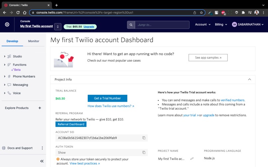Switch to the Monitor tab
The image size is (268, 167).
pyautogui.click(x=34, y=41)
